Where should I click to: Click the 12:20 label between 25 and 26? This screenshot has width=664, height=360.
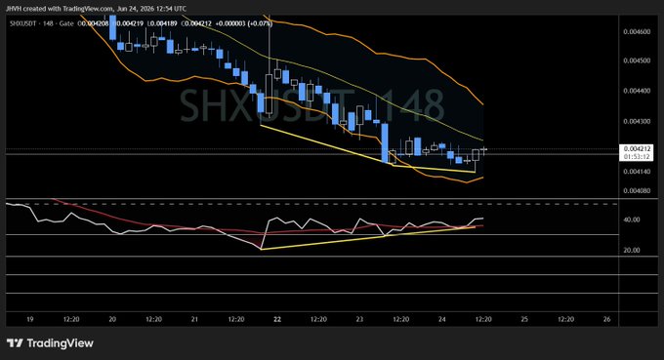point(565,319)
